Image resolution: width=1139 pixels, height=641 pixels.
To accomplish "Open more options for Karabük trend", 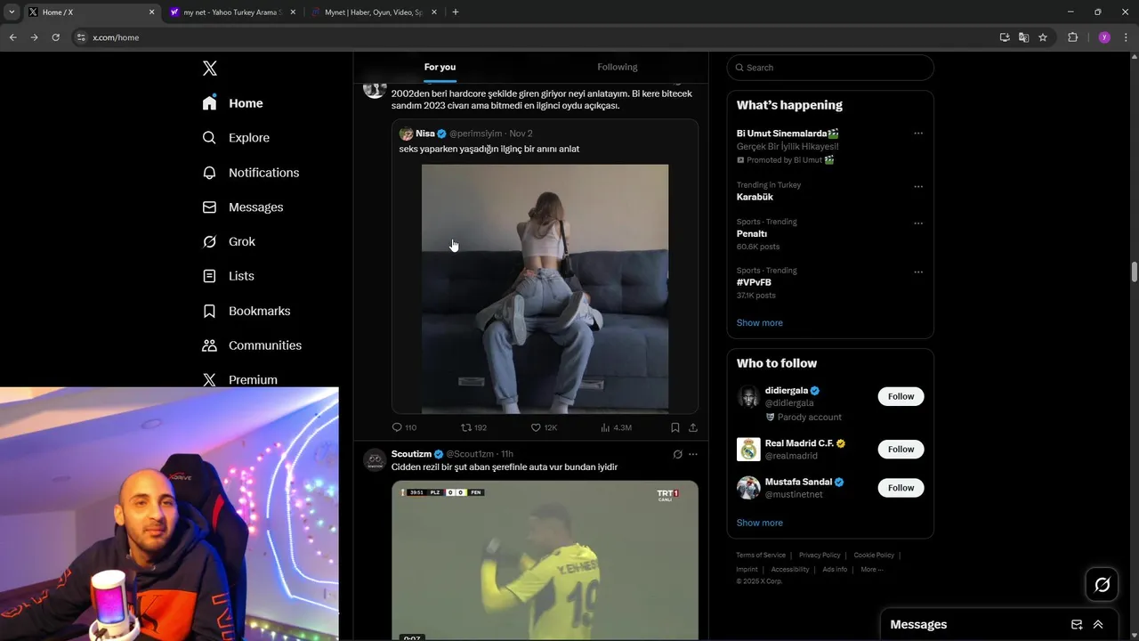I will pos(918,187).
